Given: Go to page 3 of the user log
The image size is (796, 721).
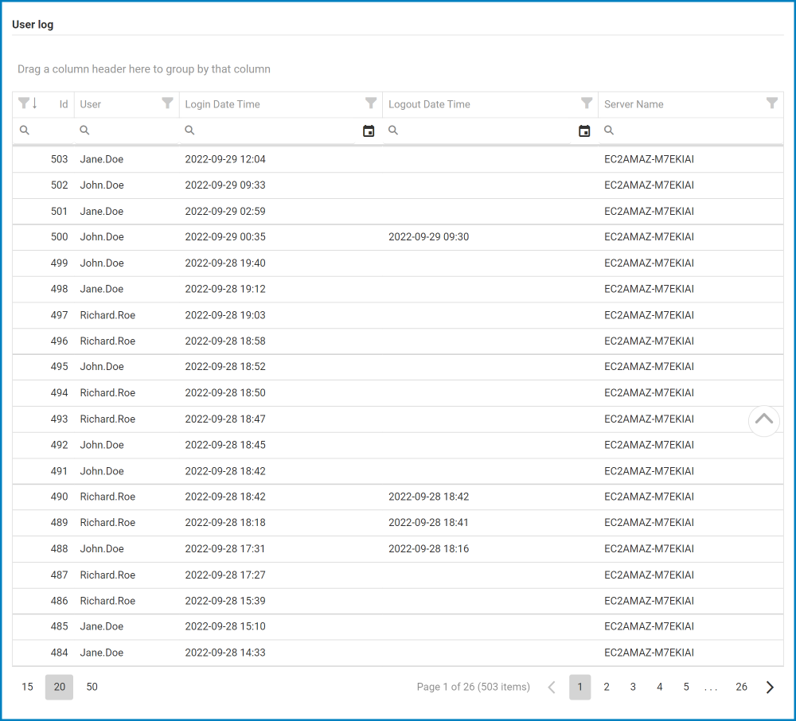Looking at the screenshot, I should point(633,687).
